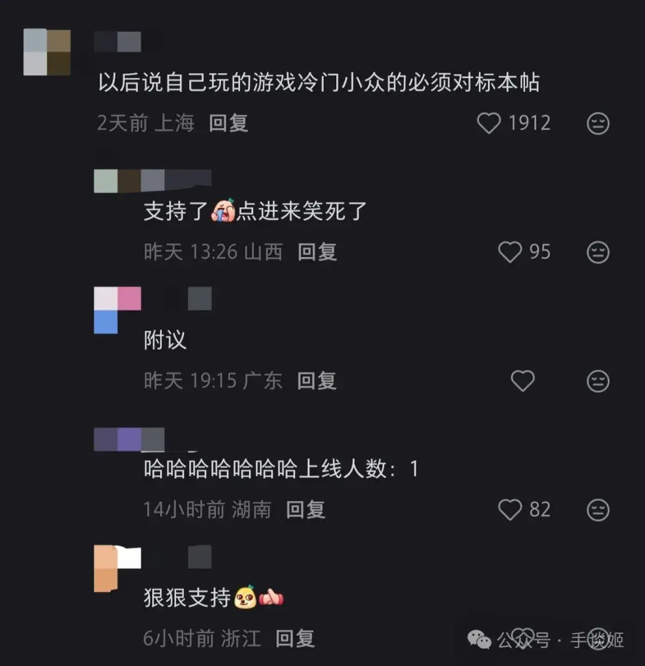Open username above 哈哈哈 上线人数 comment
The image size is (645, 666).
pos(129,439)
